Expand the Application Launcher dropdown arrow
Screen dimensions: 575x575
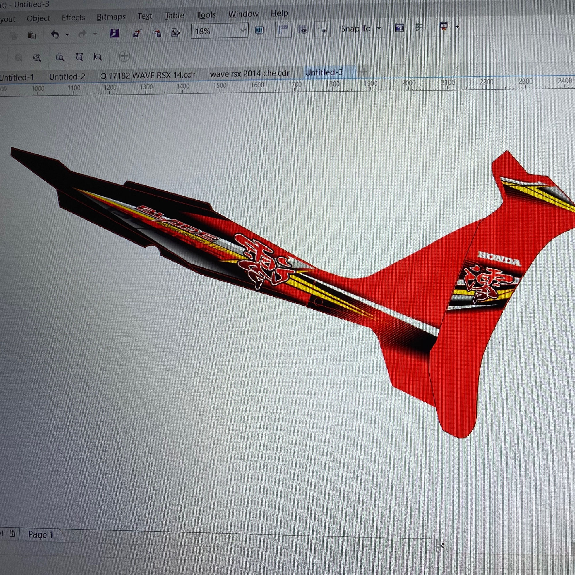pos(458,27)
